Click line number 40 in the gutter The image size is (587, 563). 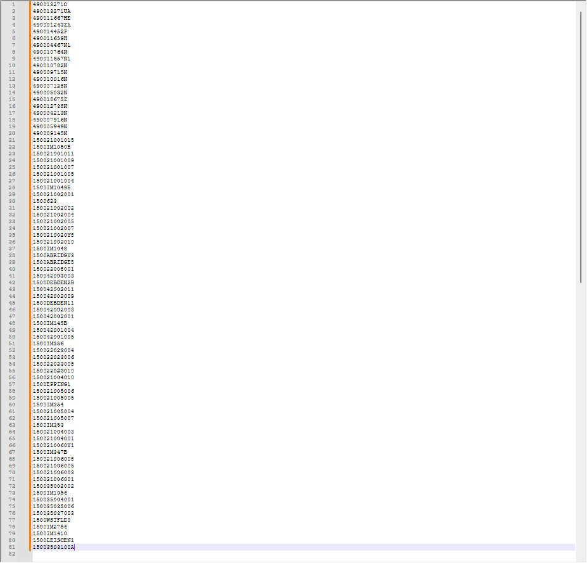click(x=14, y=269)
